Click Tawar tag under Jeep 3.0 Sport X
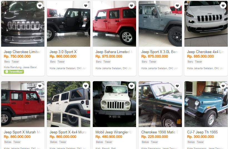 click(x=61, y=62)
